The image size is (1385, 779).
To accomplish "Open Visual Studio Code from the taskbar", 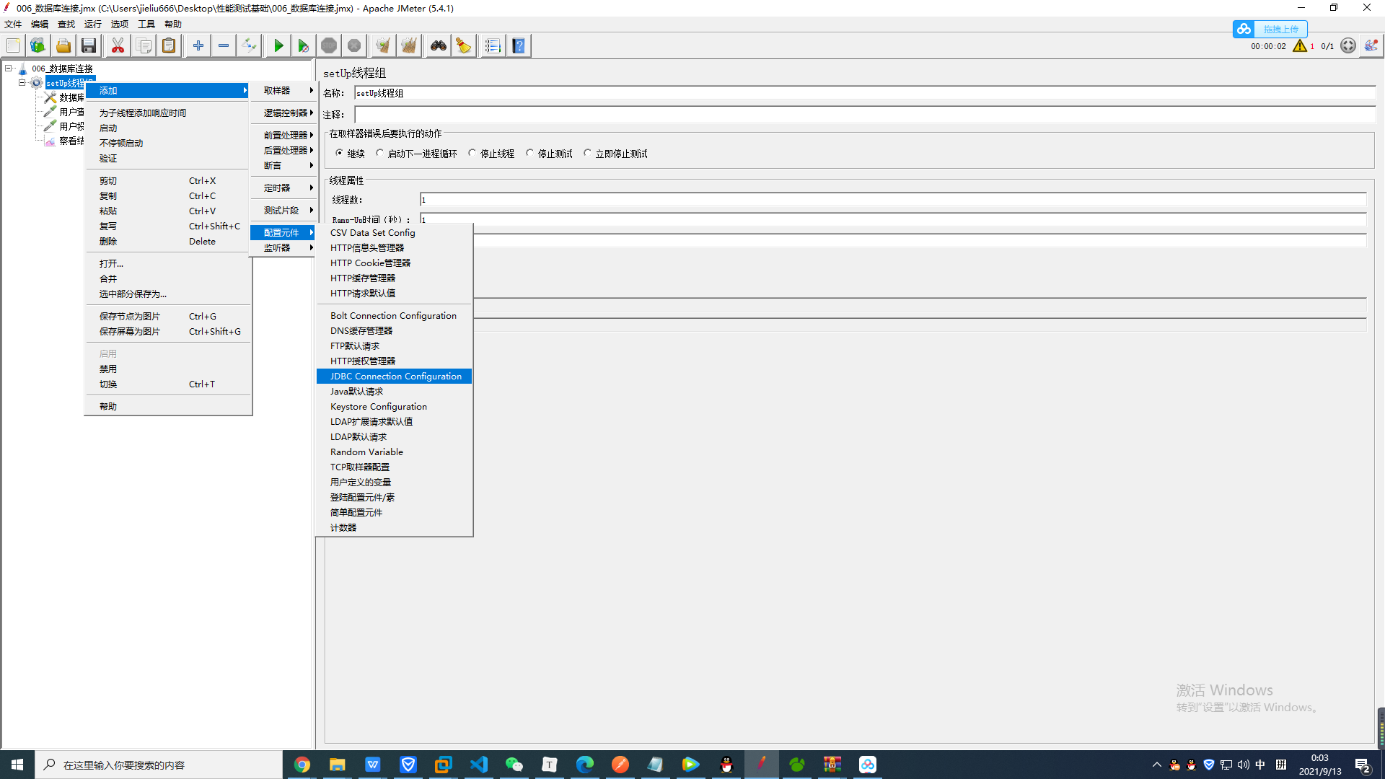I will pyautogui.click(x=479, y=765).
